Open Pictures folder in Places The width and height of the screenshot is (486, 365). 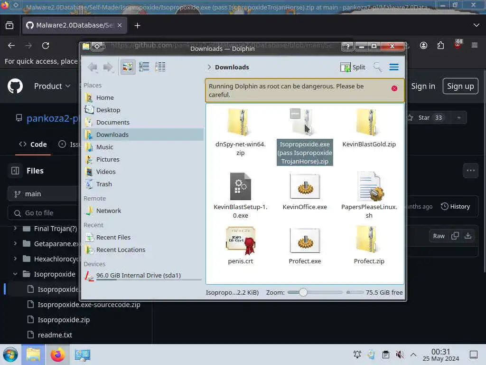(x=144, y=159)
